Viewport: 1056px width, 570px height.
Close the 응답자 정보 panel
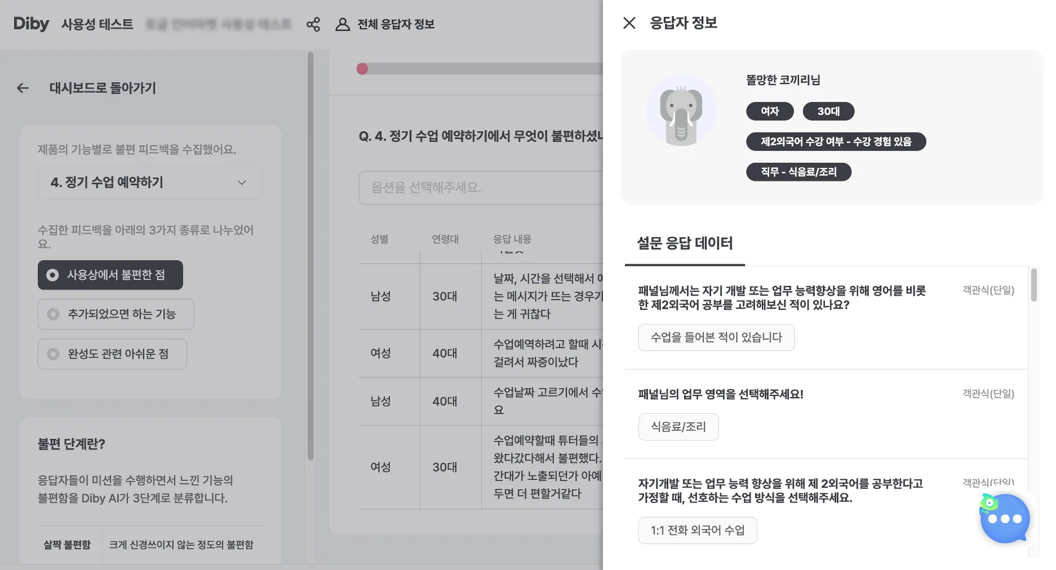click(629, 23)
